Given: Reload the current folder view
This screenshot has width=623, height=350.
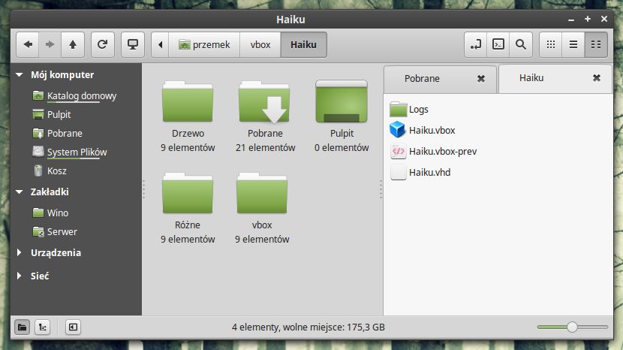Looking at the screenshot, I should click(103, 44).
